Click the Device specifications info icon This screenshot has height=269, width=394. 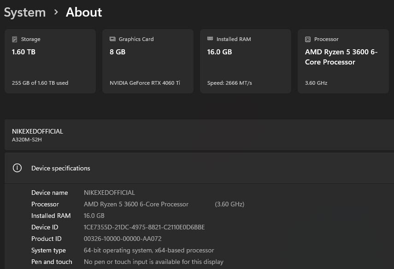pyautogui.click(x=17, y=168)
